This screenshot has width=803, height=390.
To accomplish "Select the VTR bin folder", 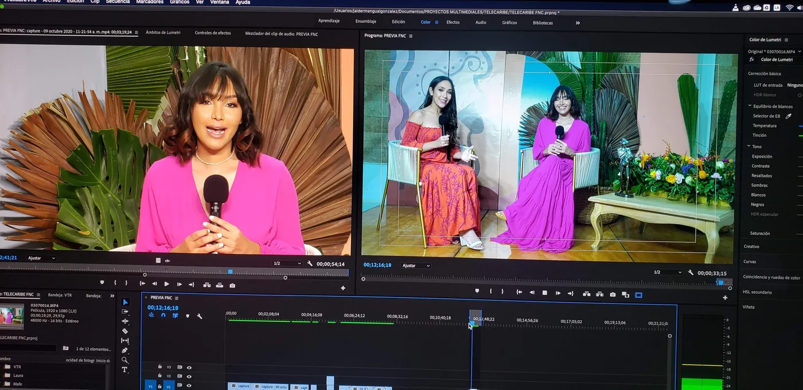I will (17, 367).
